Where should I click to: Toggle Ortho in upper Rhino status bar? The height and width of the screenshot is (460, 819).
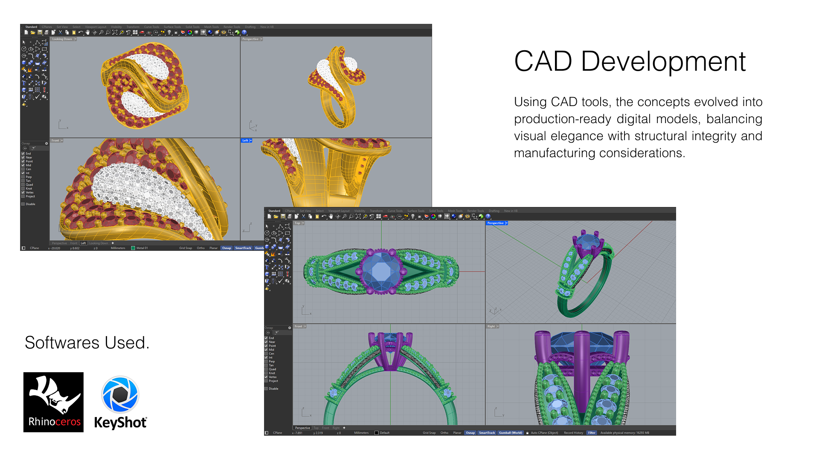200,248
